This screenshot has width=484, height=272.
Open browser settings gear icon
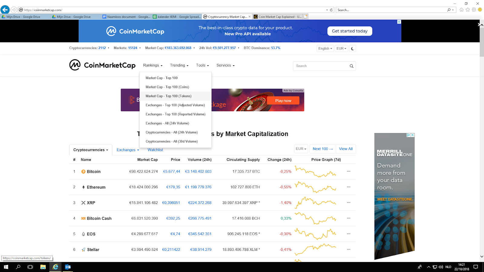(474, 10)
